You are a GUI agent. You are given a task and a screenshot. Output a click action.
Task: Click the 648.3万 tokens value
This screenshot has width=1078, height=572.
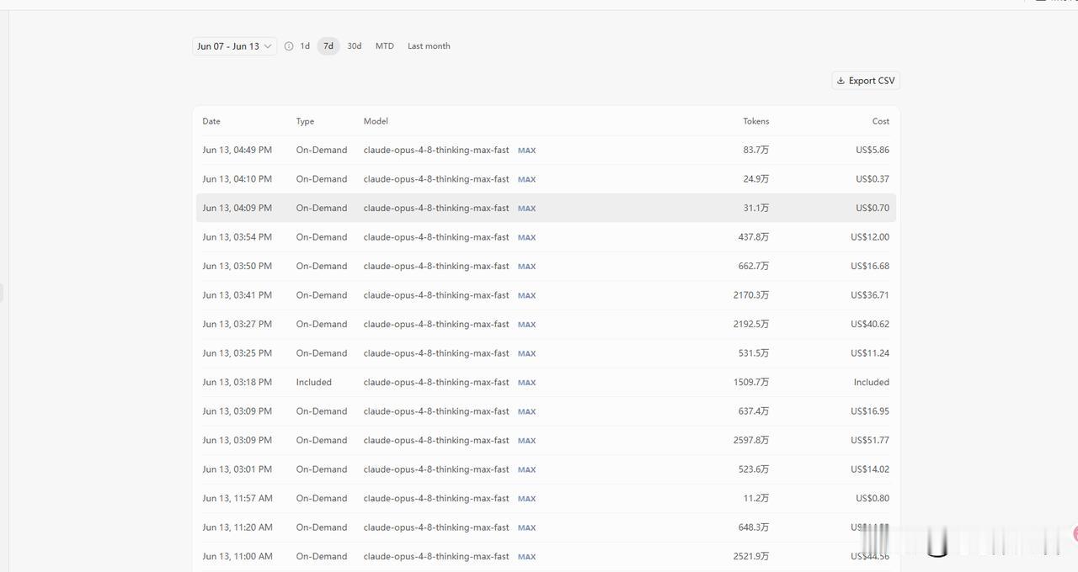tap(754, 527)
